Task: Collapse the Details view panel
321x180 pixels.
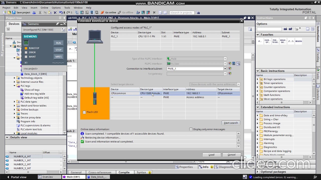Action: [x=7, y=137]
